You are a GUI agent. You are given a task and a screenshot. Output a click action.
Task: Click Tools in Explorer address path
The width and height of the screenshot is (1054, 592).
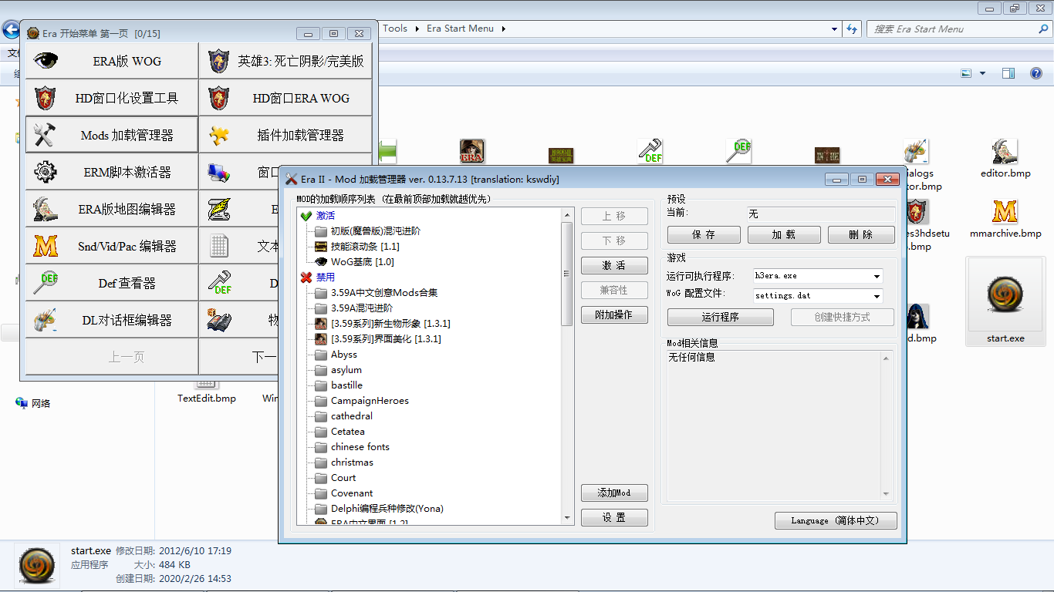pos(395,29)
